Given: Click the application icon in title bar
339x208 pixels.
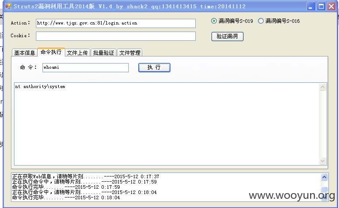Looking at the screenshot, I should (x=8, y=6).
